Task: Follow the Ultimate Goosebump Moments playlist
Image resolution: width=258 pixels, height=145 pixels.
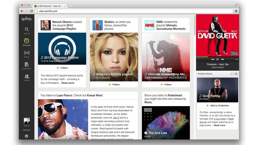Action: pyautogui.click(x=166, y=85)
